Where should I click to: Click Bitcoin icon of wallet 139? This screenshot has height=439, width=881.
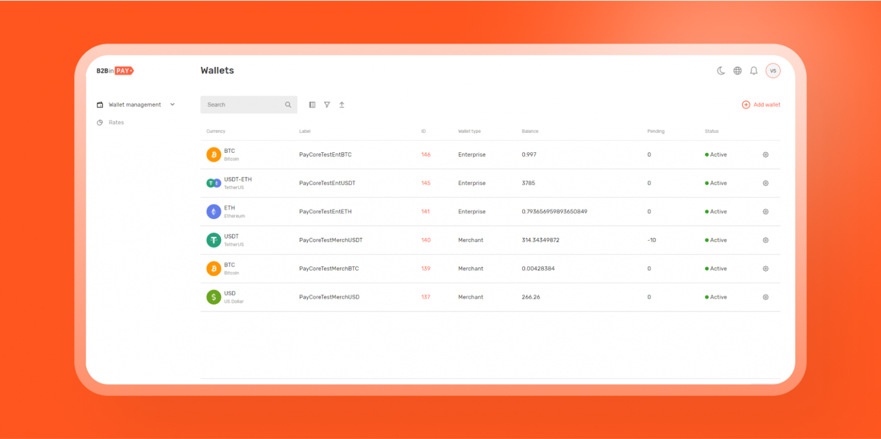214,269
